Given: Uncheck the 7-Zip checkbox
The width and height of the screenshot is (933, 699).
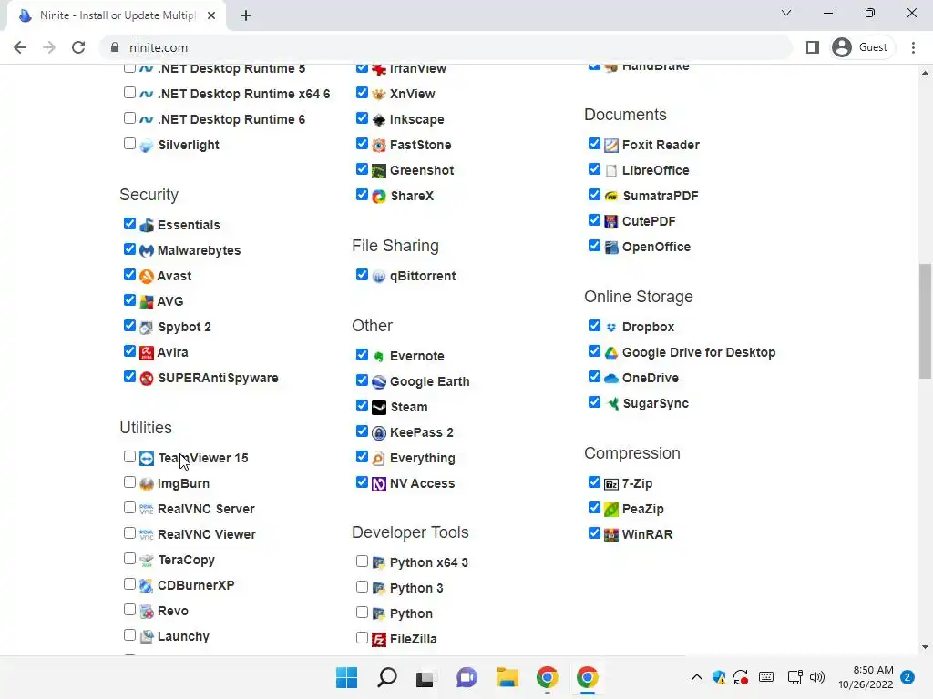Looking at the screenshot, I should tap(594, 482).
